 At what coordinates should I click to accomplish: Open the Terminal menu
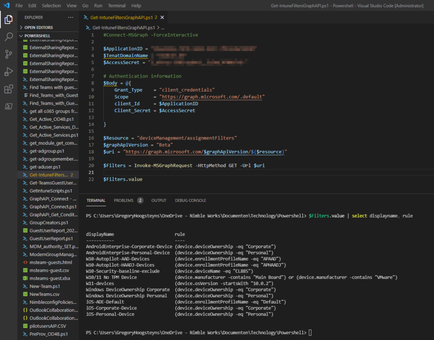(x=117, y=6)
